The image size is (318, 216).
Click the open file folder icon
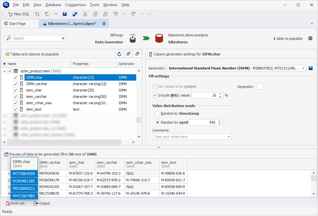47,14
